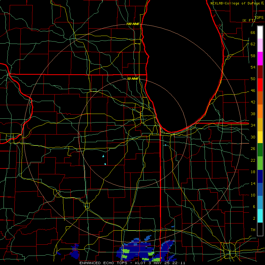Click the 26 legend scale label
The image size is (265, 265).
(x=253, y=149)
